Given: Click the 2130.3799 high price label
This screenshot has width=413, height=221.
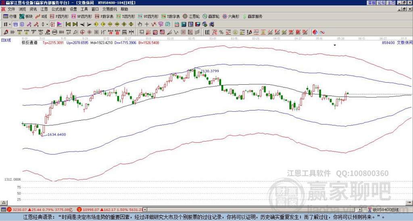Looking at the screenshot, I should (210, 71).
